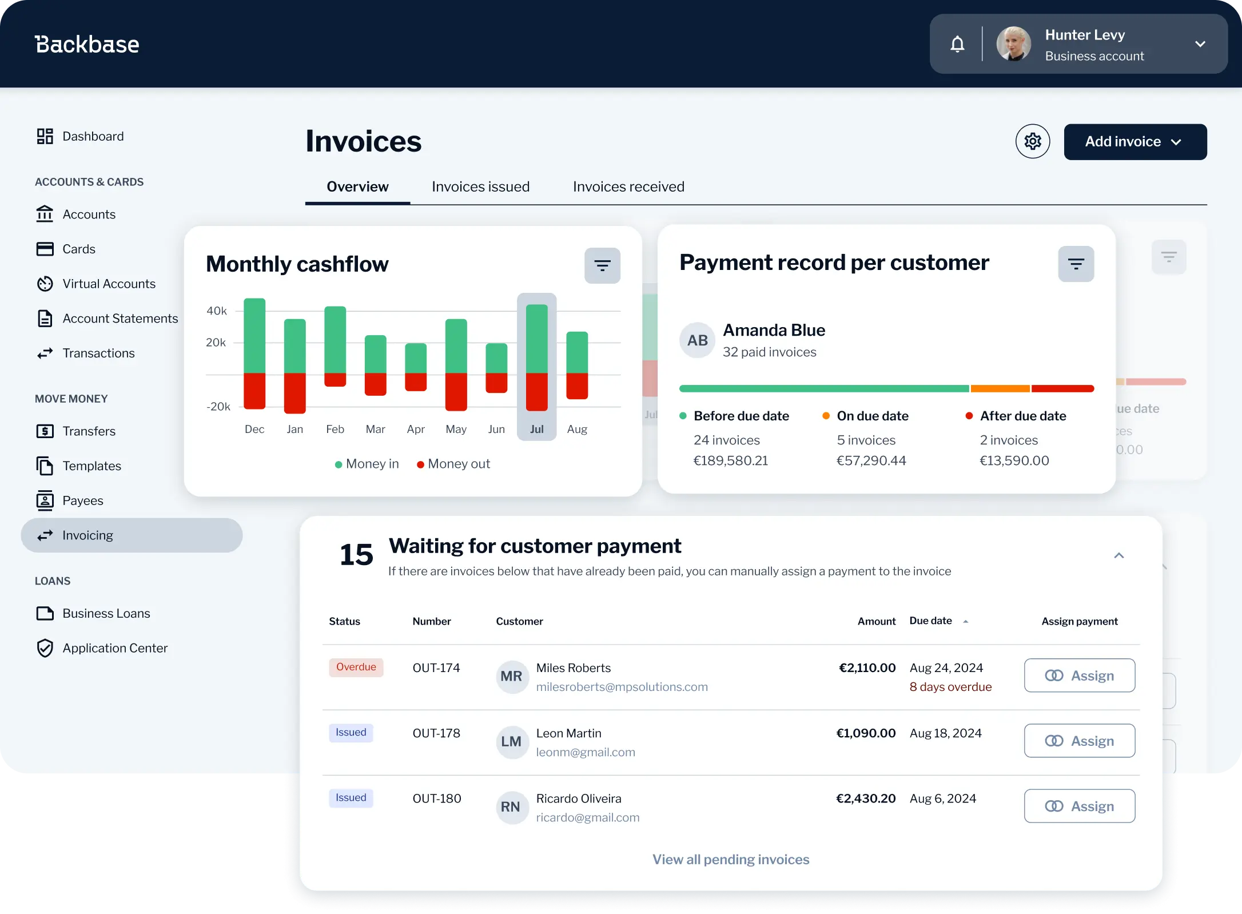Open invoice settings gear icon

[1032, 141]
